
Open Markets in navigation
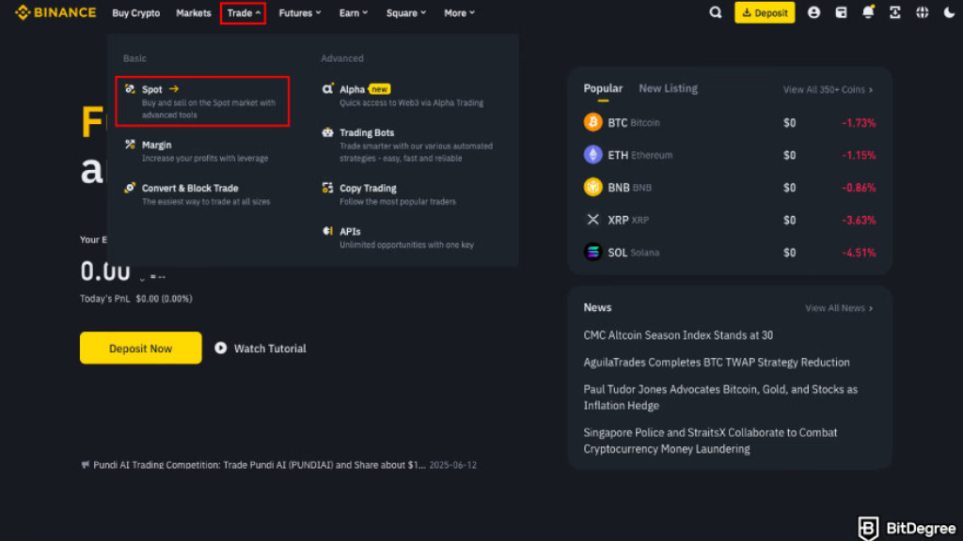point(194,13)
